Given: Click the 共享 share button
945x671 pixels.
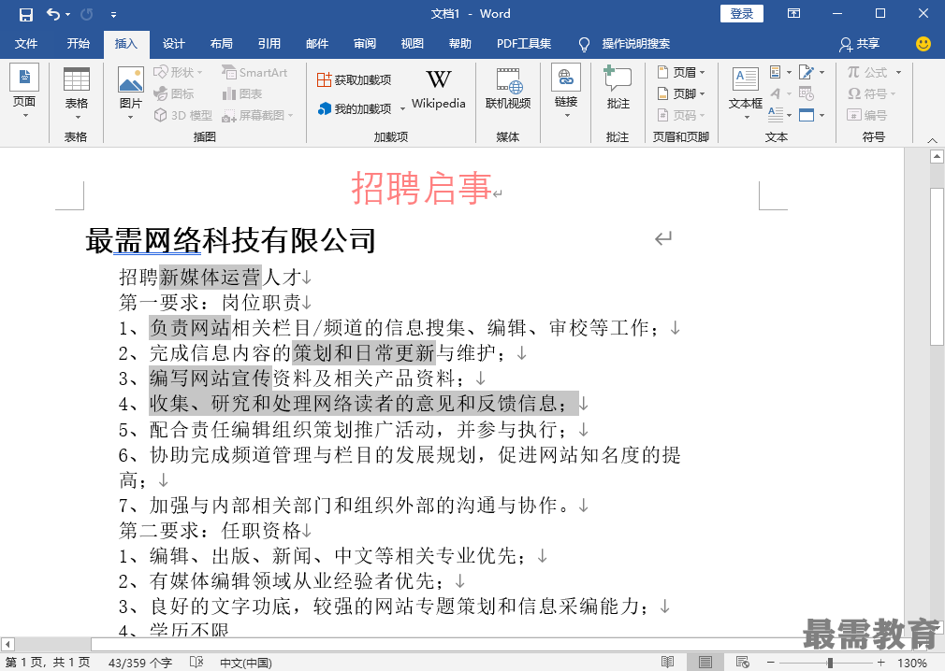Looking at the screenshot, I should (x=860, y=43).
